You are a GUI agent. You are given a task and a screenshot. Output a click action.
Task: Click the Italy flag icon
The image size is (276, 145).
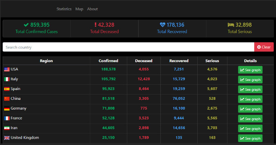click(x=7, y=79)
